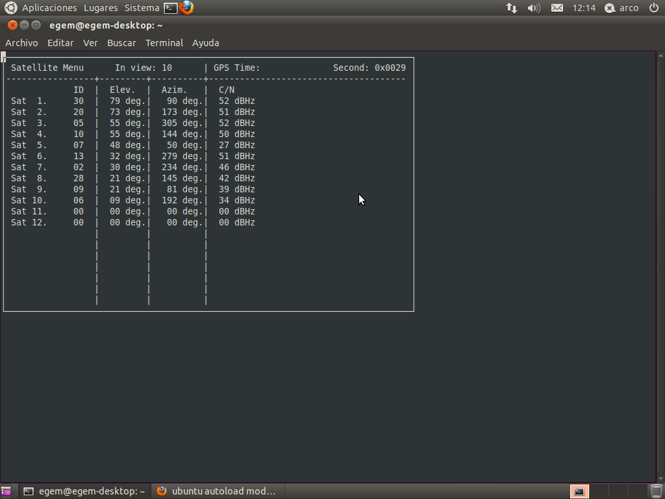The height and width of the screenshot is (499, 665).
Task: Click the 'Satellite Menu' heading text
Action: tap(47, 68)
